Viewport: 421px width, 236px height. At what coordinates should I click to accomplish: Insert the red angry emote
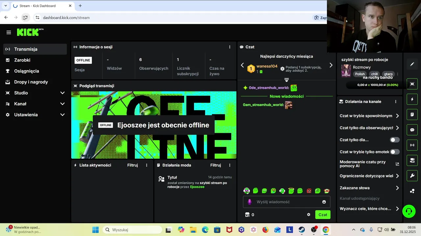point(309,191)
